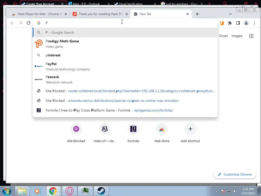The height and width of the screenshot is (196, 261).
Task: Choose Prodigy Math Game suggestion
Action: click(125, 44)
